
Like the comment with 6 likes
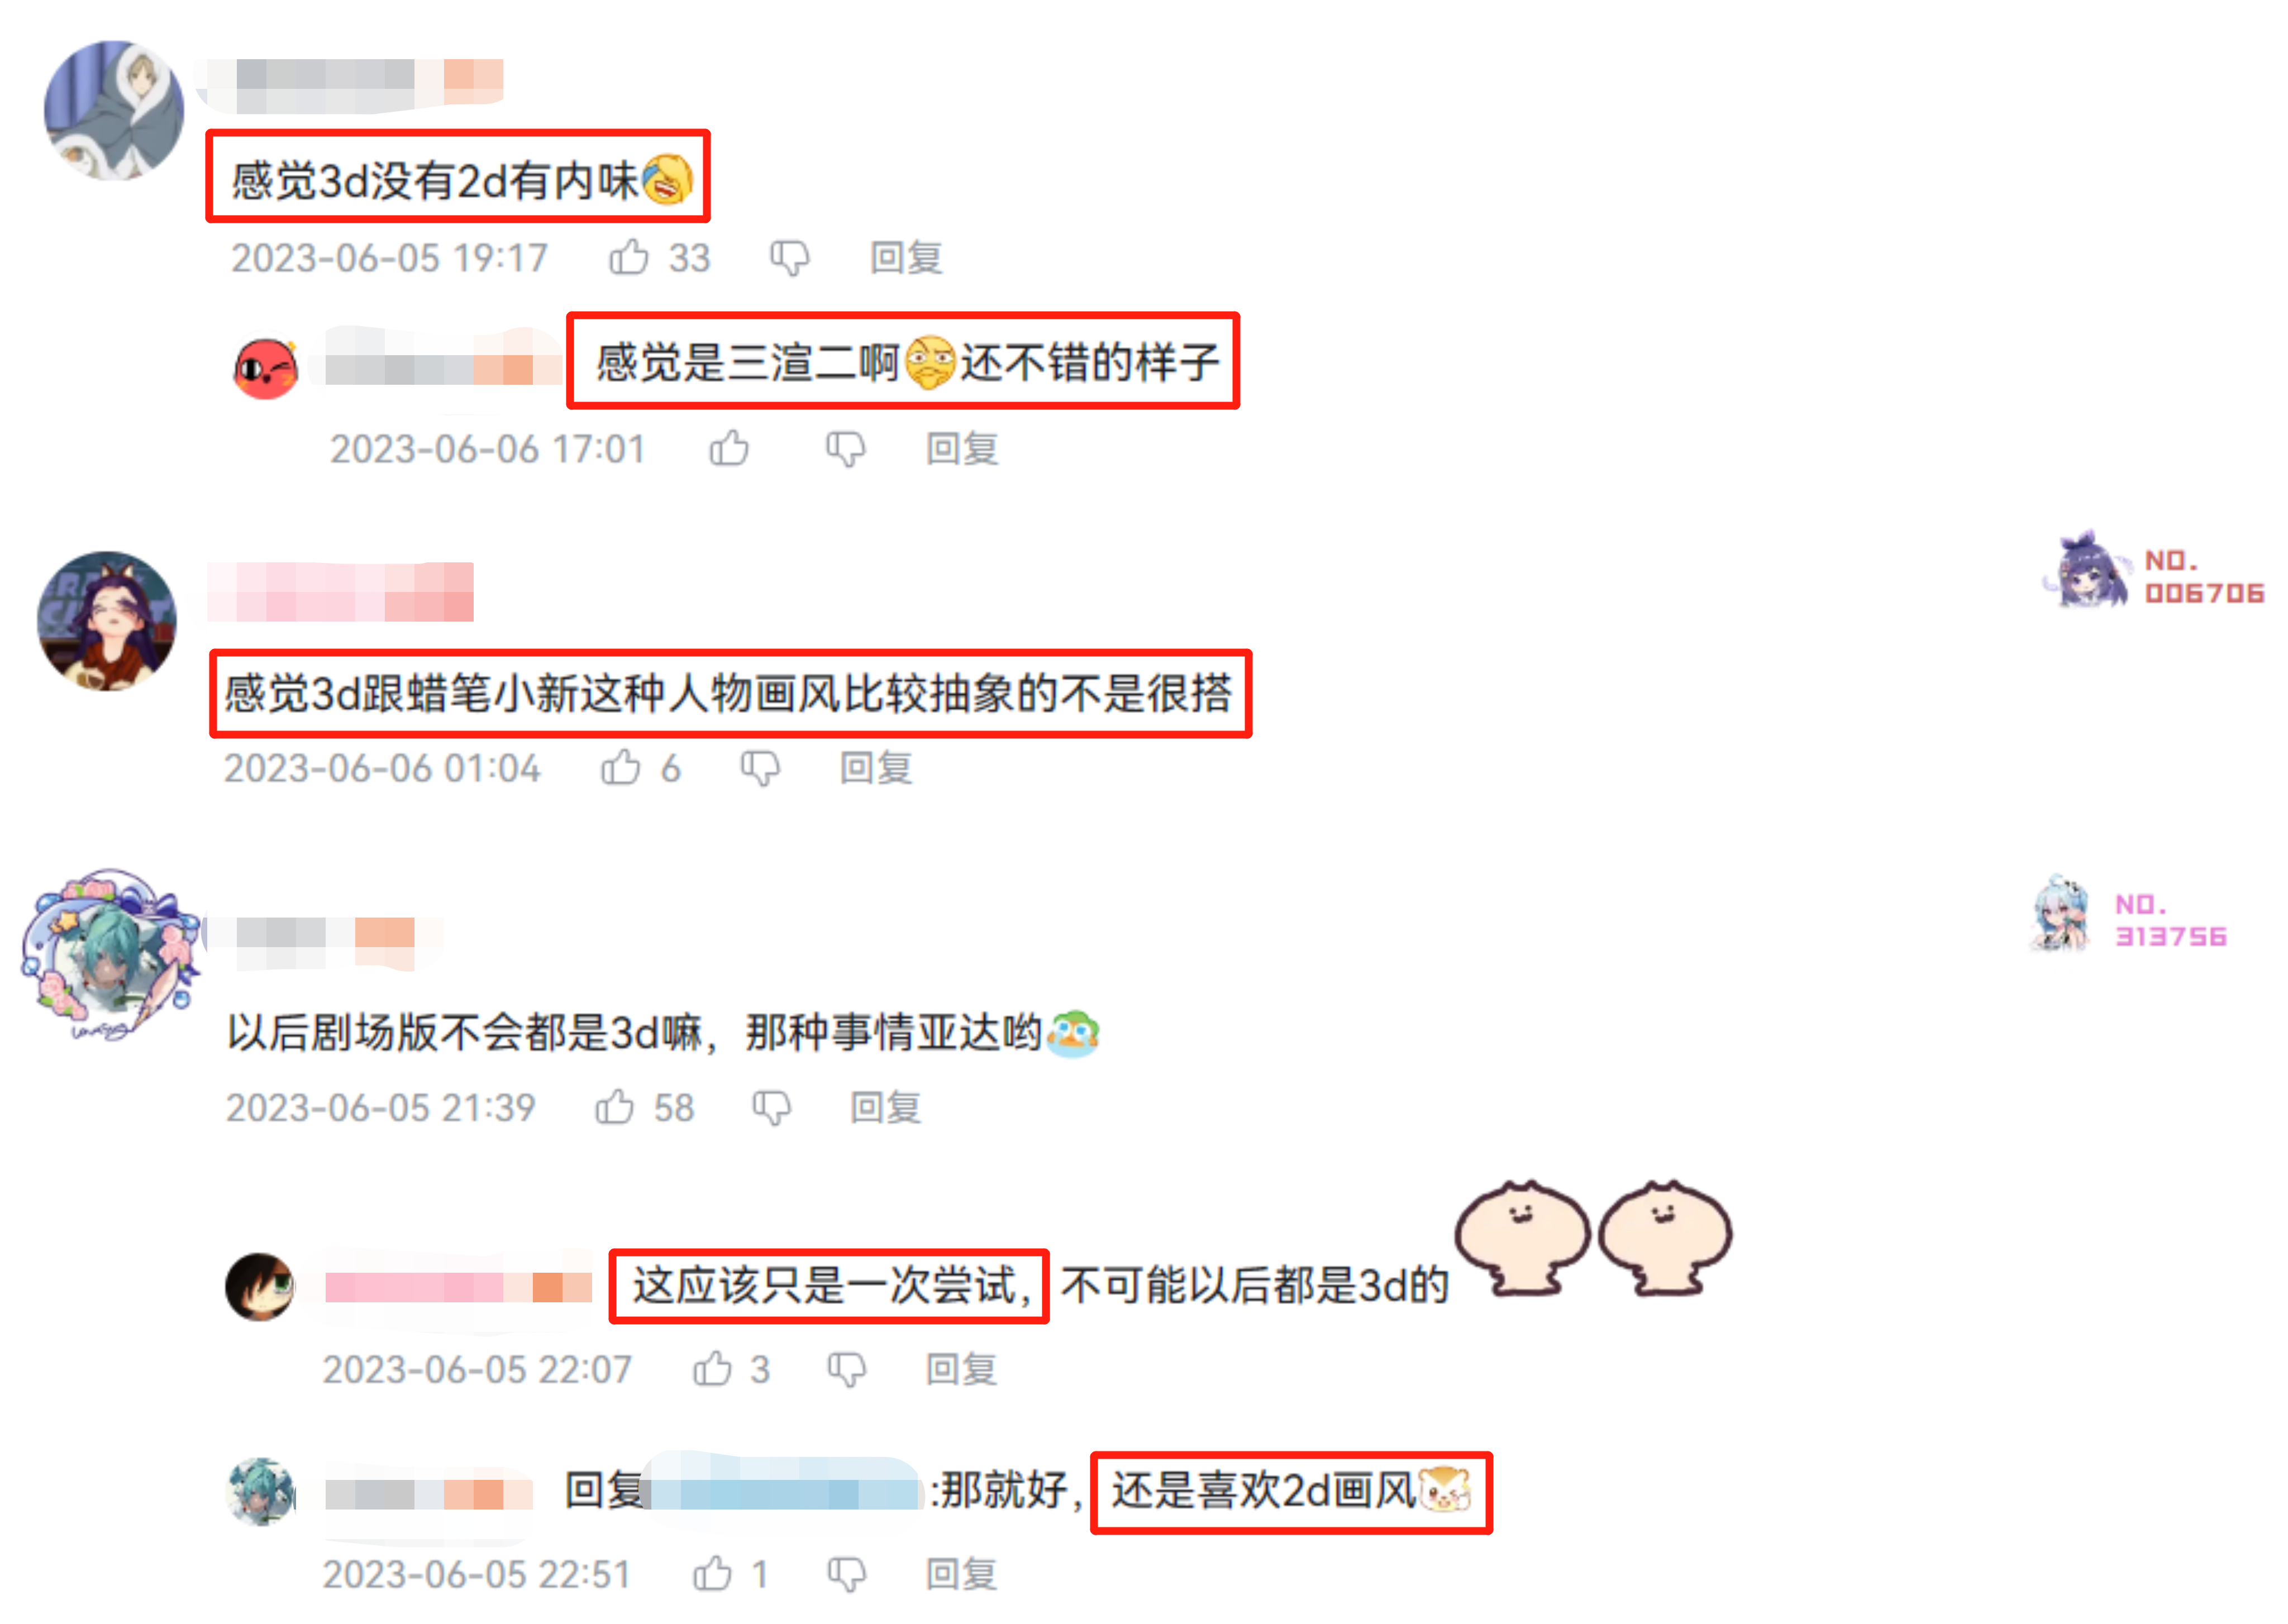point(621,767)
